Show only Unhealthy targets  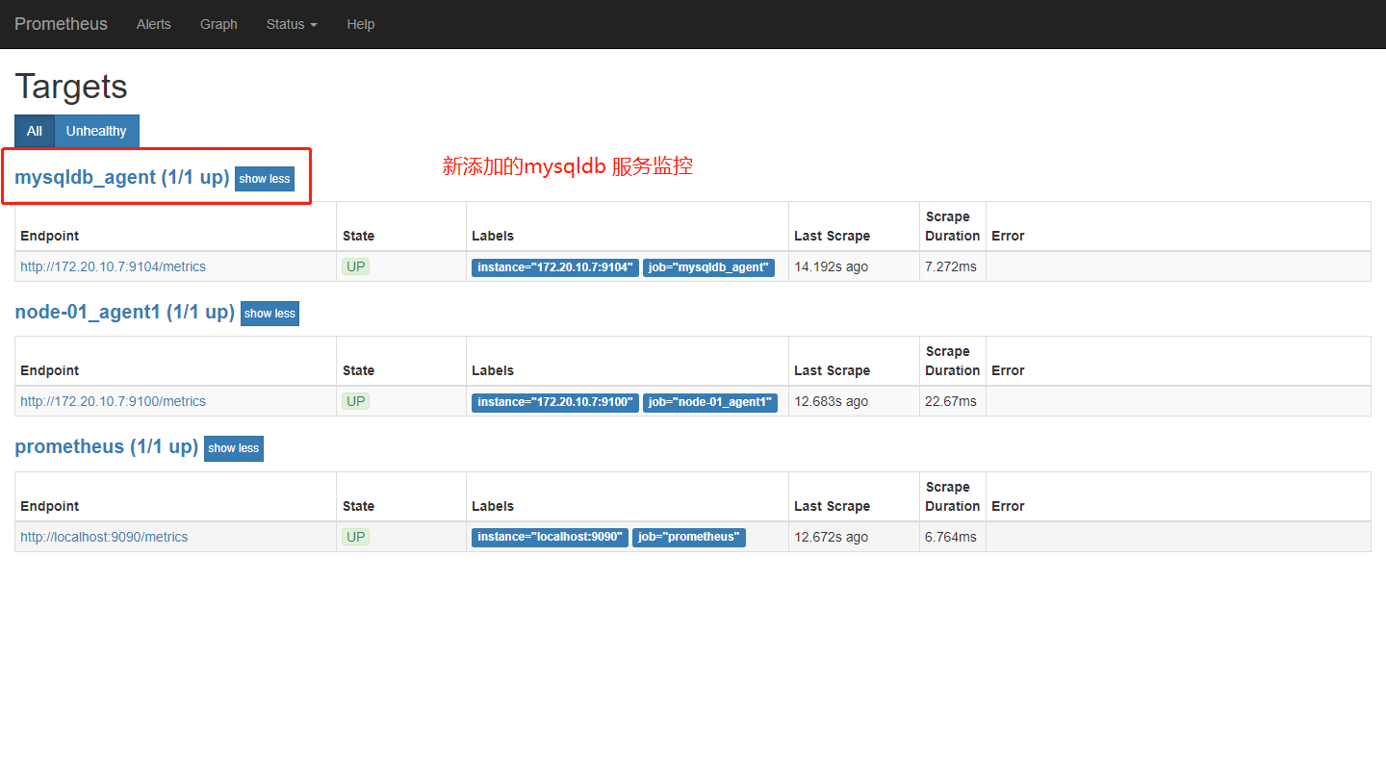pos(96,131)
